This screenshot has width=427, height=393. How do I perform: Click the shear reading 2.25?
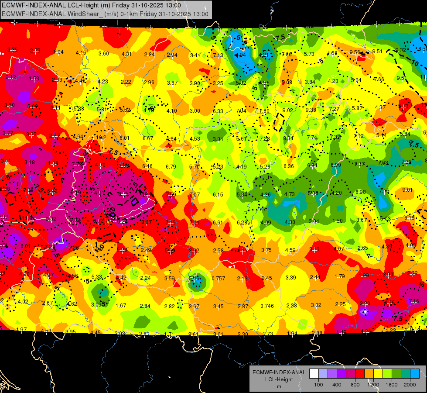tap(340, 304)
